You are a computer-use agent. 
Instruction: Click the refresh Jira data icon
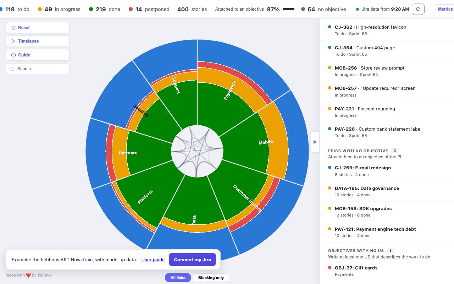tap(418, 9)
